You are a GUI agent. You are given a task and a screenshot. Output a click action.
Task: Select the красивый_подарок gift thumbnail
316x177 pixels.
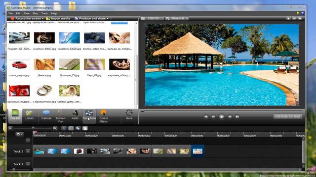19,90
